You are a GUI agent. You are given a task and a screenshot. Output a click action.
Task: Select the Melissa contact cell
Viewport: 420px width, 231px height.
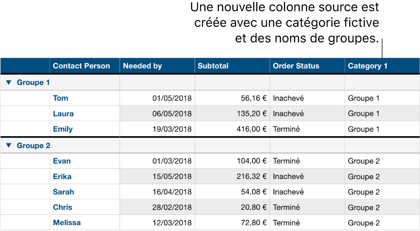click(67, 223)
